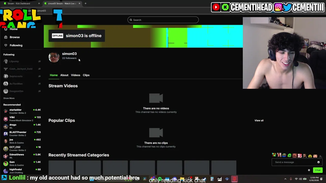Screen dimensions: 326x183
Task: Open the black DC taskbar app
Action: [x=220, y=179]
